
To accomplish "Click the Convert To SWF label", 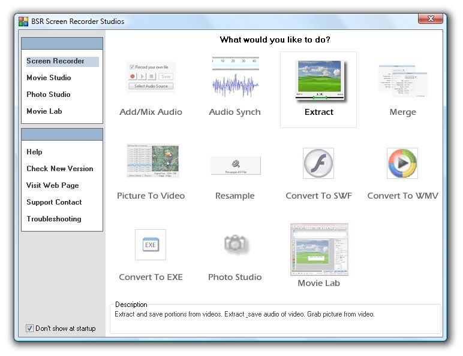I will 319,196.
